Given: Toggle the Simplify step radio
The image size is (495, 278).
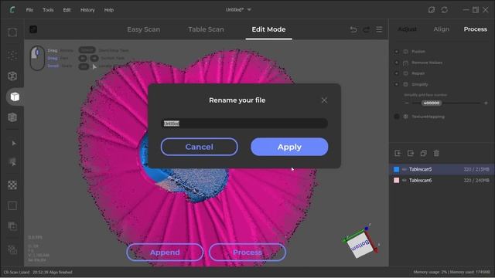Looking at the screenshot, I should [x=397, y=84].
